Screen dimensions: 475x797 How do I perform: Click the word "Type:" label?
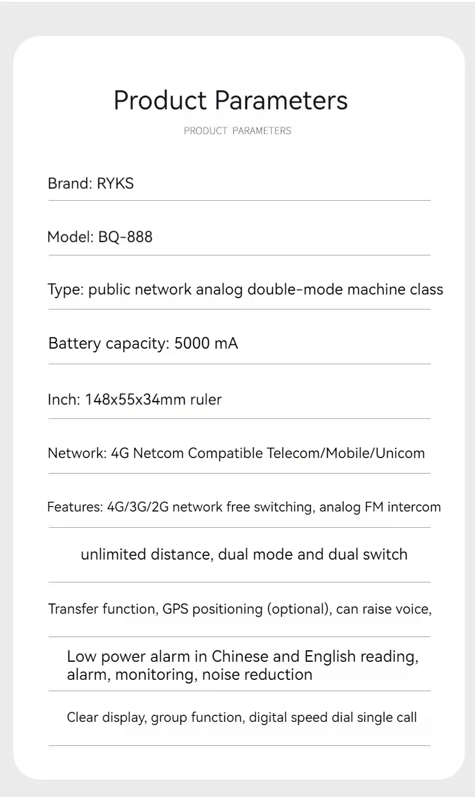tap(66, 290)
